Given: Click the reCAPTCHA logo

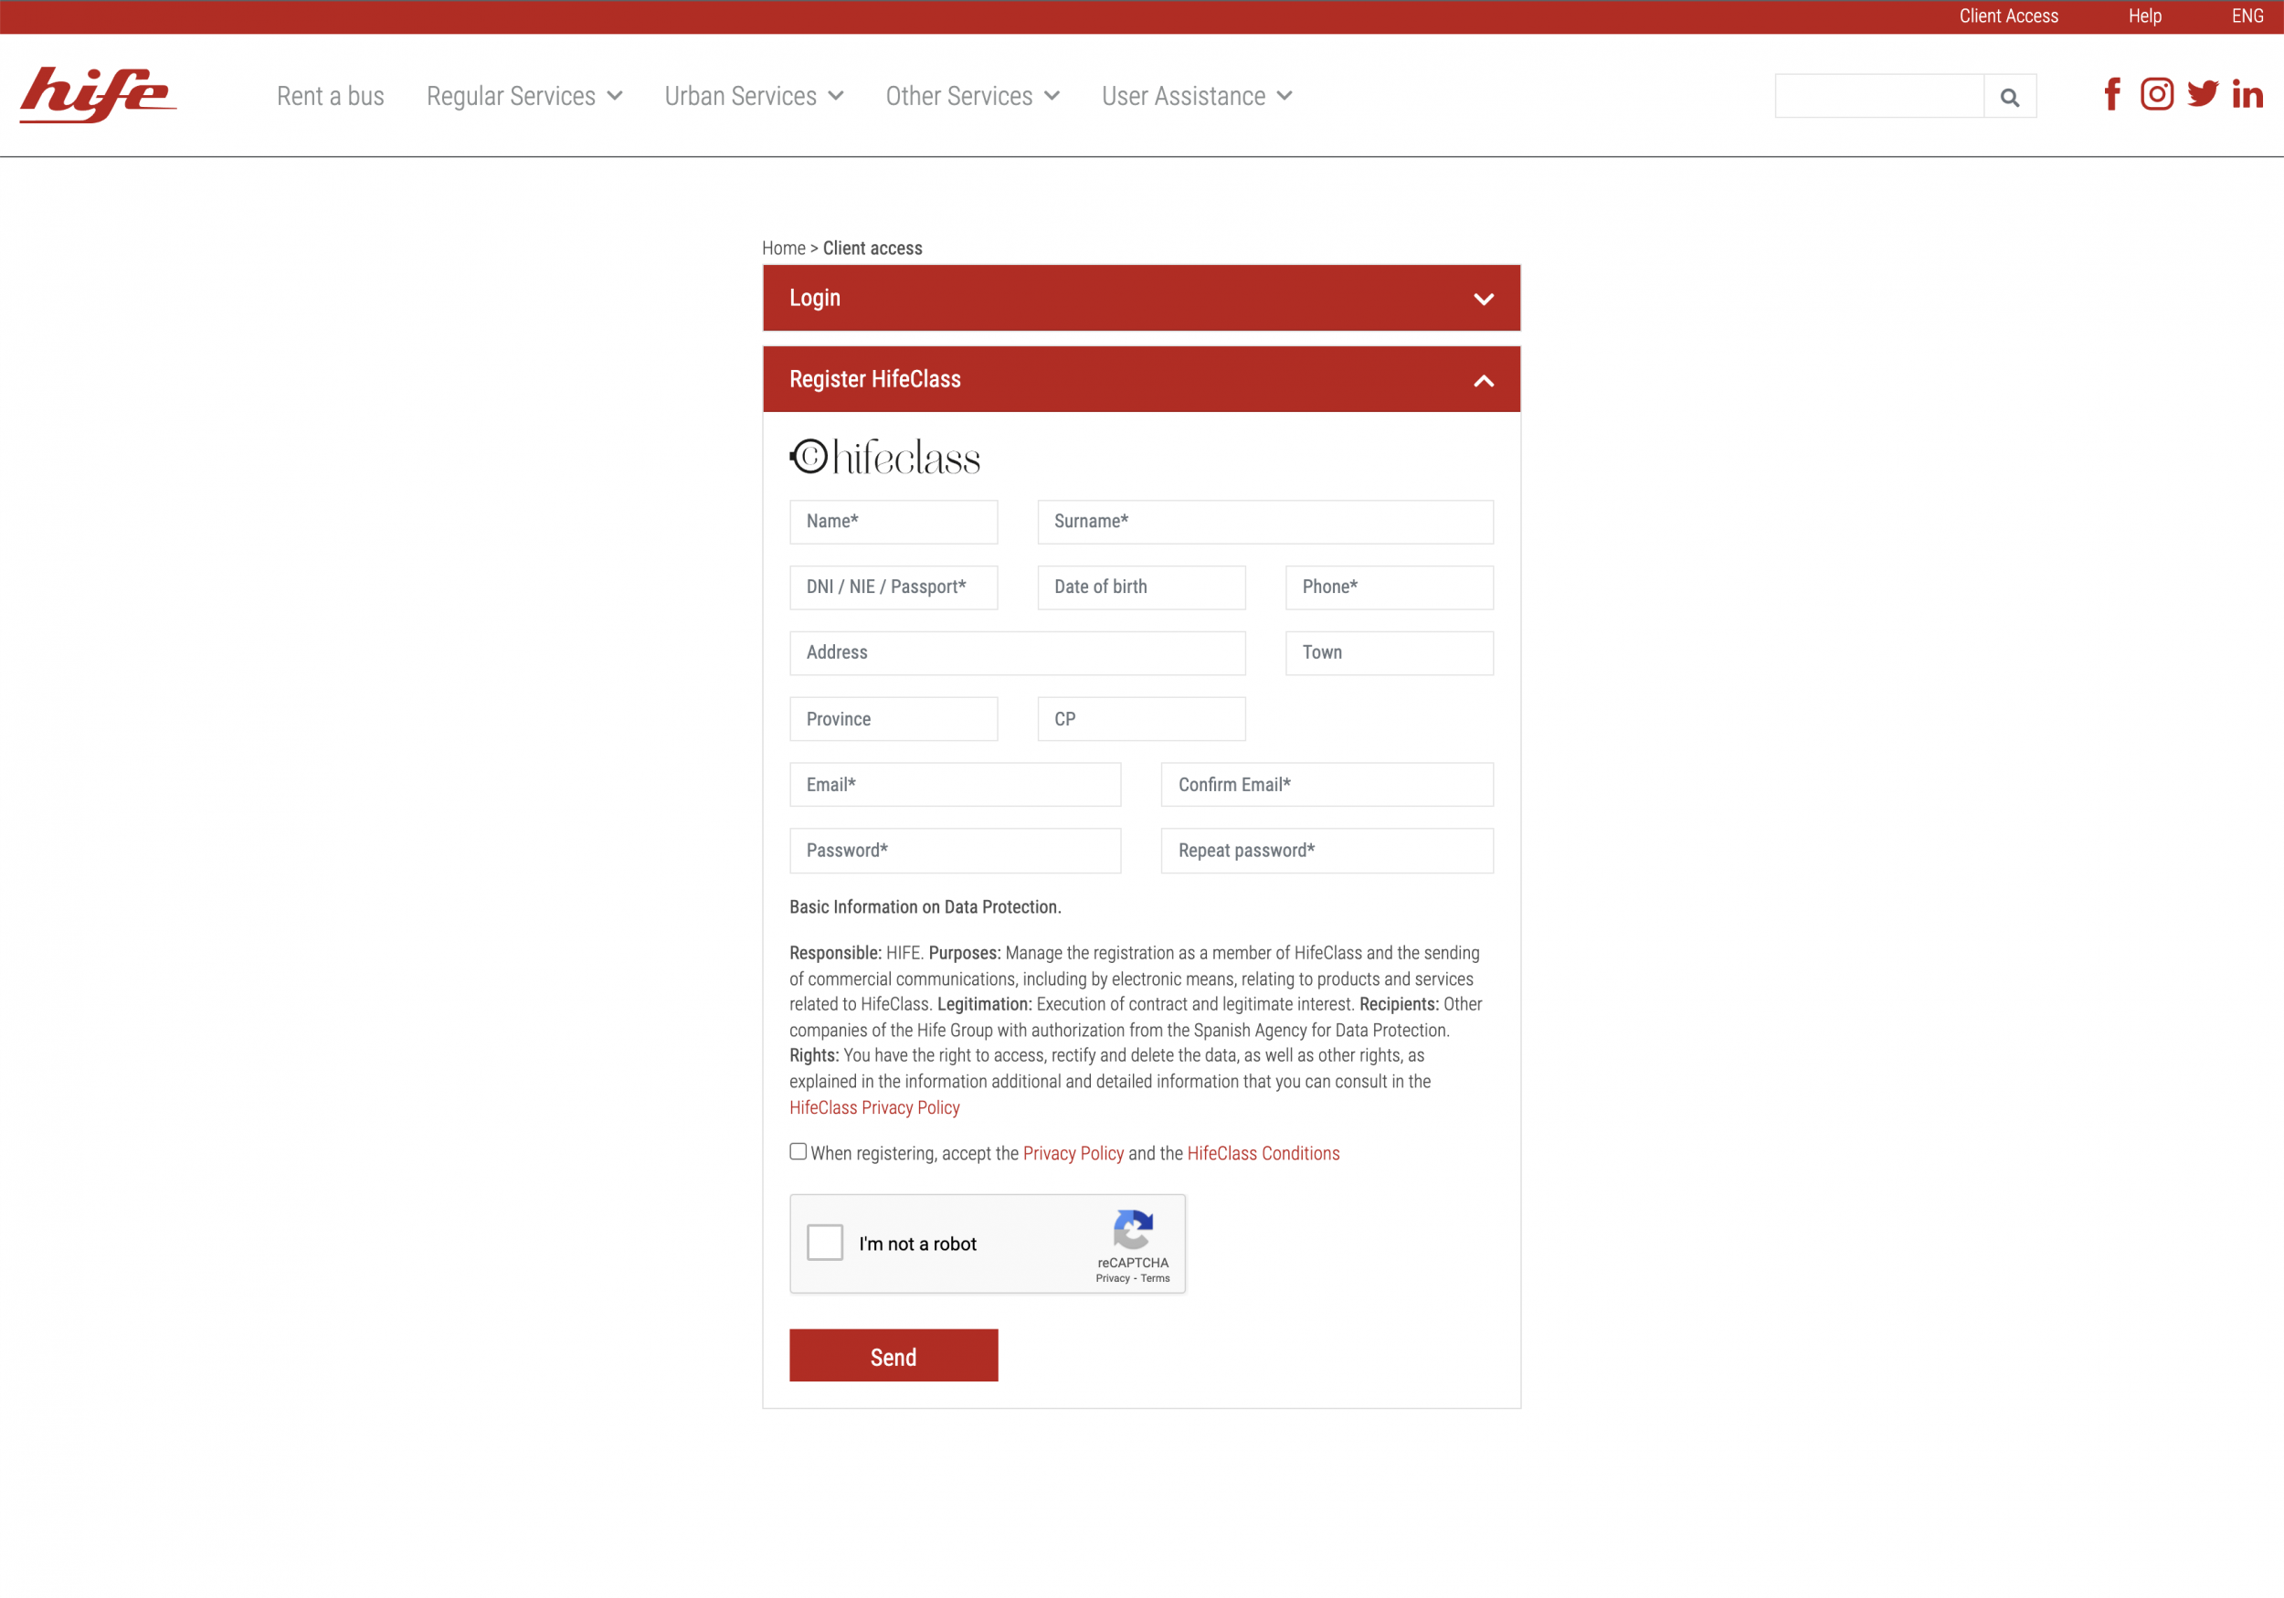Looking at the screenshot, I should coord(1133,1230).
